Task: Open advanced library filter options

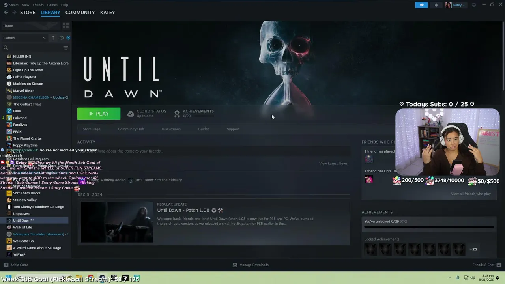Action: 65,48
